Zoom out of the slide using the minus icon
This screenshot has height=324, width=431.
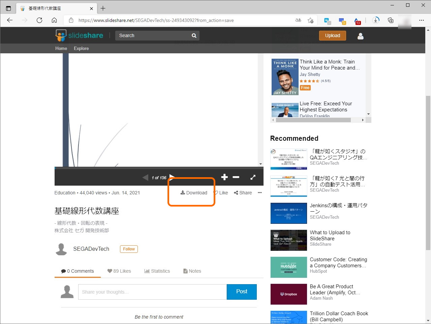[236, 177]
